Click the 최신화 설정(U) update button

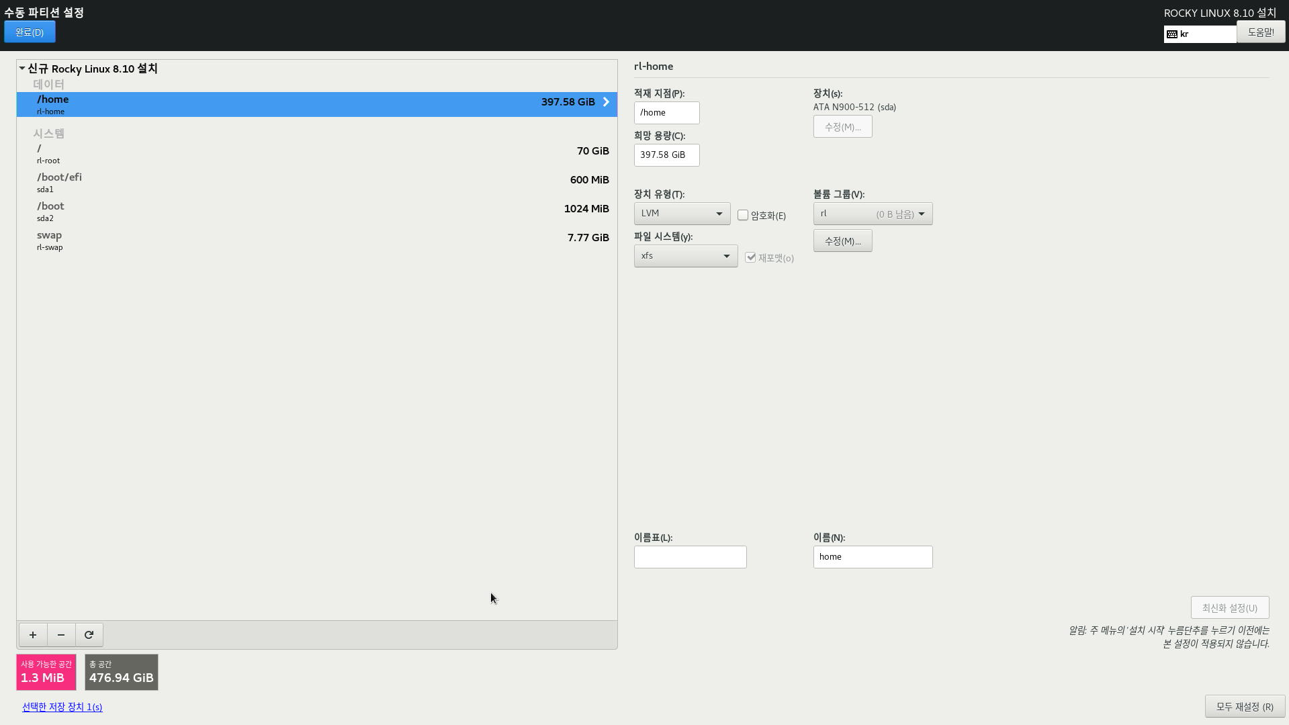coord(1229,608)
